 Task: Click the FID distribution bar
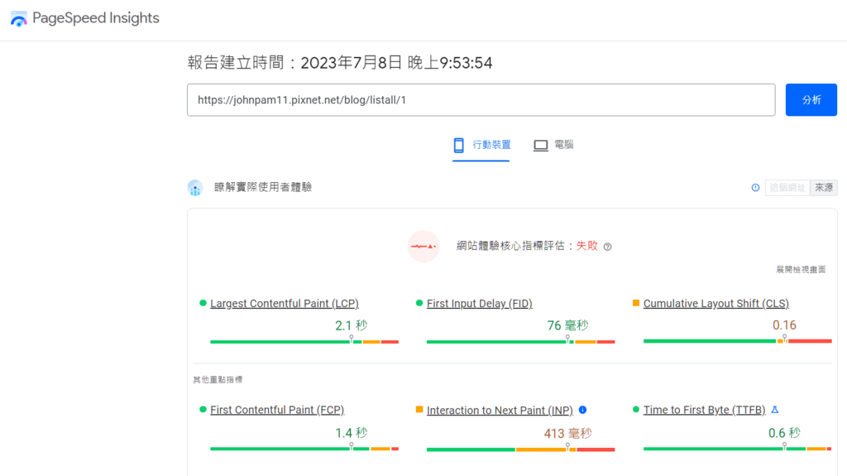521,342
